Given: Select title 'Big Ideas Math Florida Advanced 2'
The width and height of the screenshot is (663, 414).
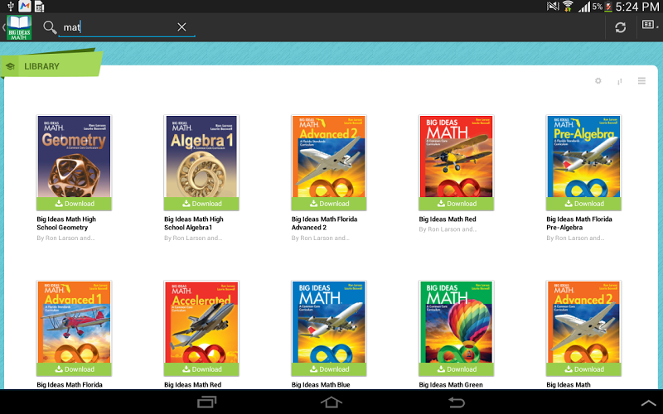Looking at the screenshot, I should click(x=324, y=223).
